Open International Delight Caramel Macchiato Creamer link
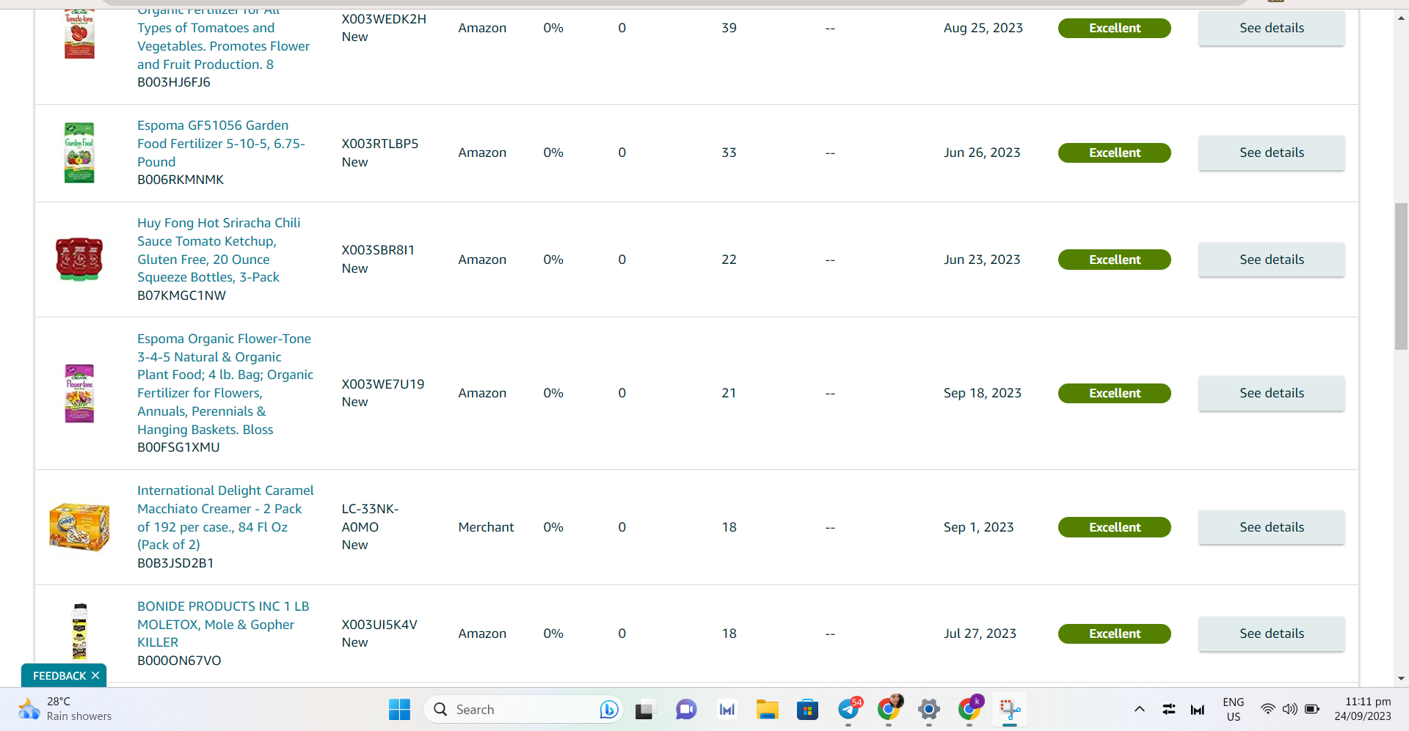This screenshot has height=731, width=1409. [225, 518]
